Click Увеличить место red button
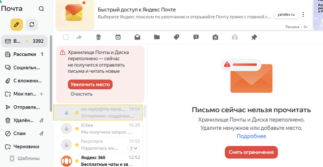323x167 pixels. 90,85
